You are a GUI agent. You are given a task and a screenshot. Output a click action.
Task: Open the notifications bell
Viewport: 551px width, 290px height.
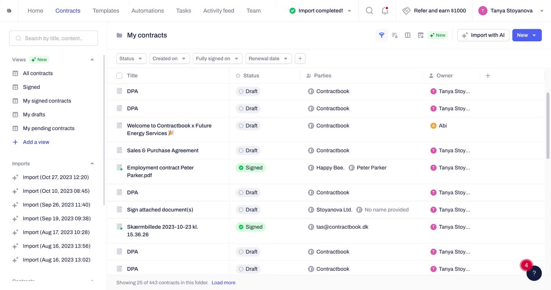[385, 11]
